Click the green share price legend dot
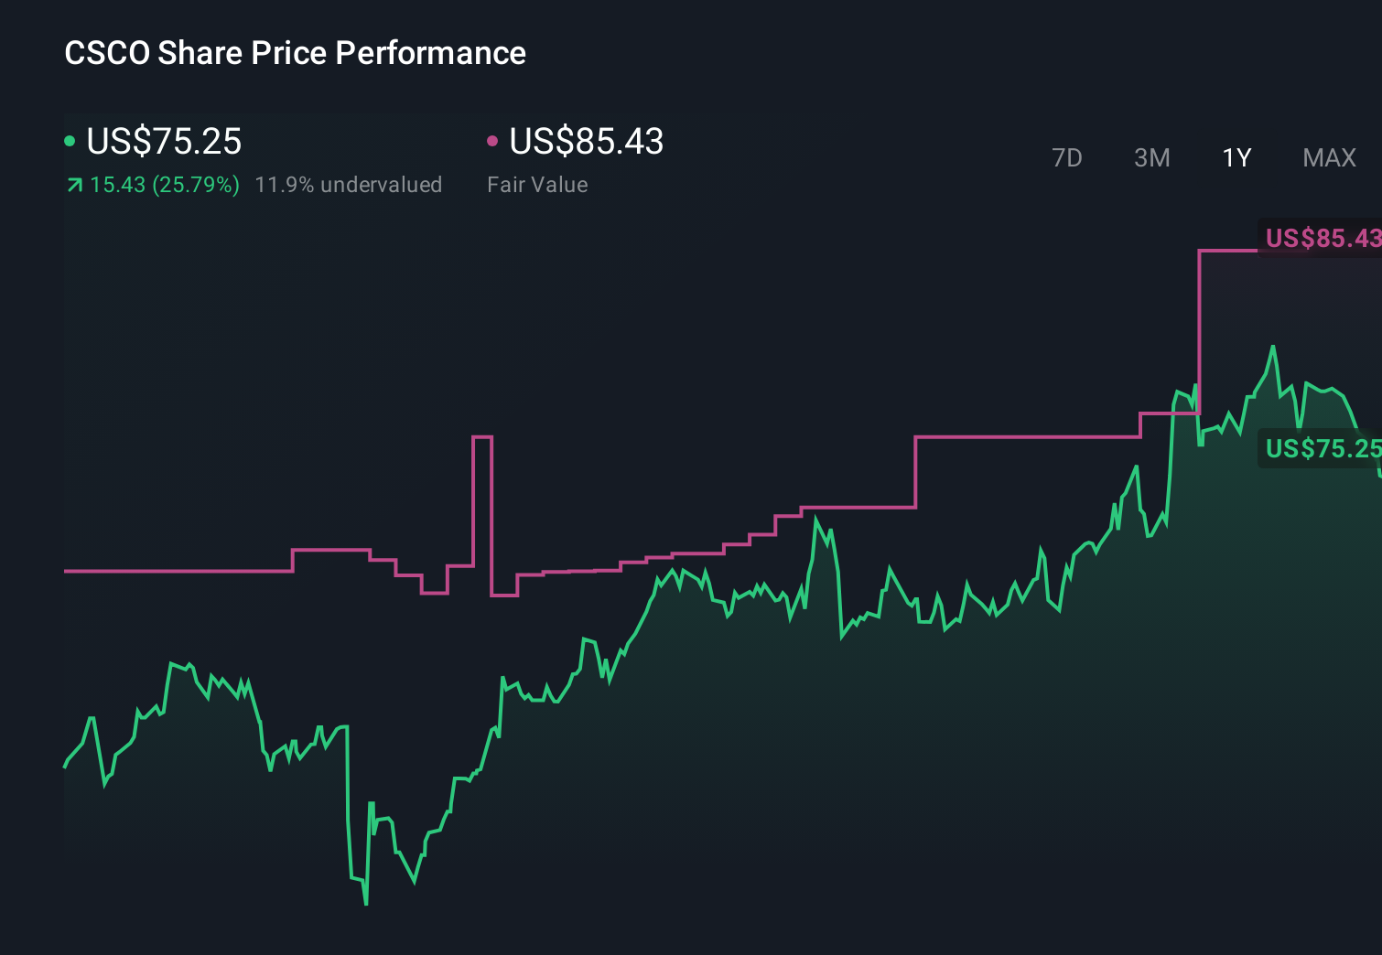This screenshot has height=955, width=1382. click(x=70, y=140)
